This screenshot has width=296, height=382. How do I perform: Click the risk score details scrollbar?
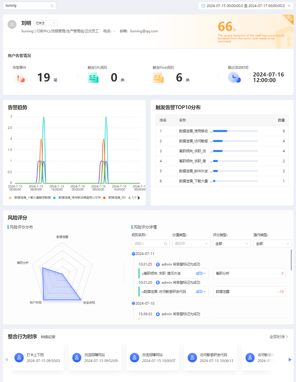[x=291, y=260]
